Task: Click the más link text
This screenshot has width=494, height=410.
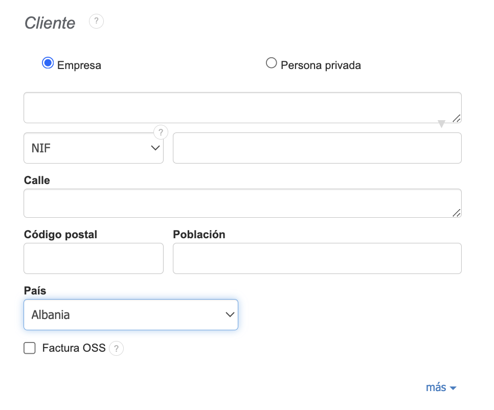Action: coord(436,388)
